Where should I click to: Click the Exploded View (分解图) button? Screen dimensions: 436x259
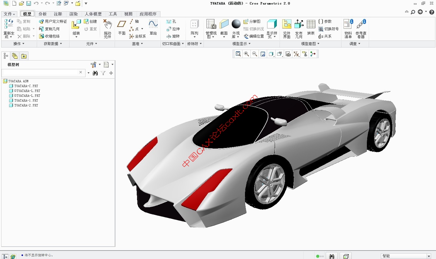tap(252, 21)
